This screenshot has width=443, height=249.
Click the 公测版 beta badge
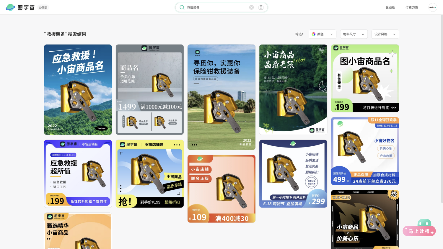(43, 7)
